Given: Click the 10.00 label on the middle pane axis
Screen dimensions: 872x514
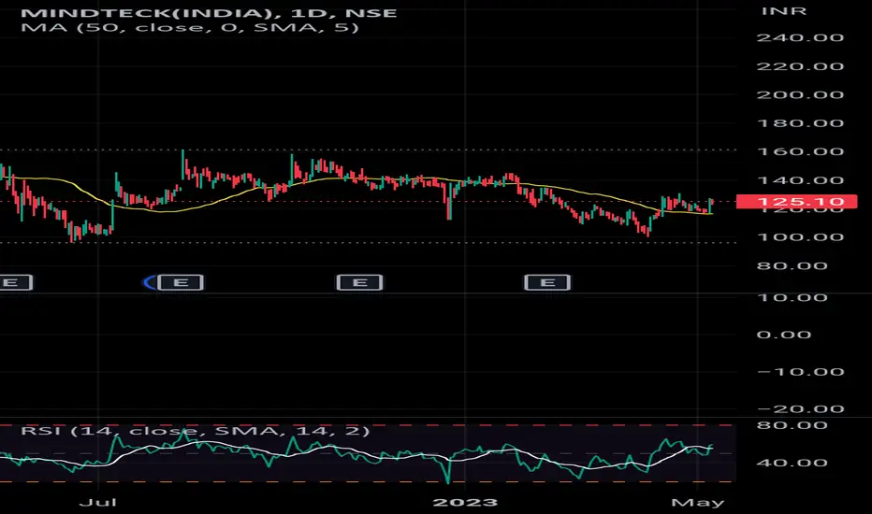Looking at the screenshot, I should [792, 297].
